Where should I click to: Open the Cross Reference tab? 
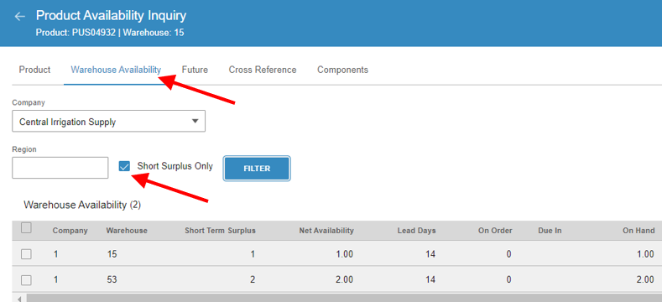pyautogui.click(x=263, y=70)
